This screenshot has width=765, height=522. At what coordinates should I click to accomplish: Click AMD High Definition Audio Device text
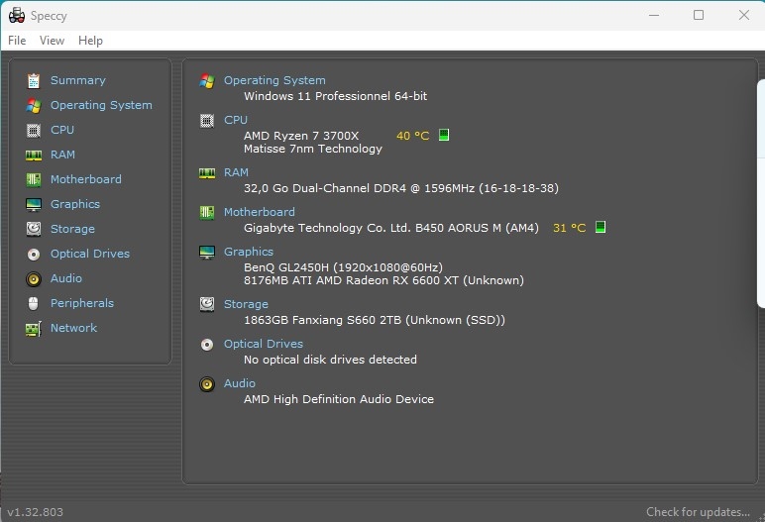[339, 399]
